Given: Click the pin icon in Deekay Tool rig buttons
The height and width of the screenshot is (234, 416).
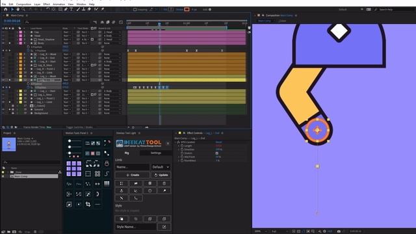Looking at the screenshot, I should [x=164, y=190].
